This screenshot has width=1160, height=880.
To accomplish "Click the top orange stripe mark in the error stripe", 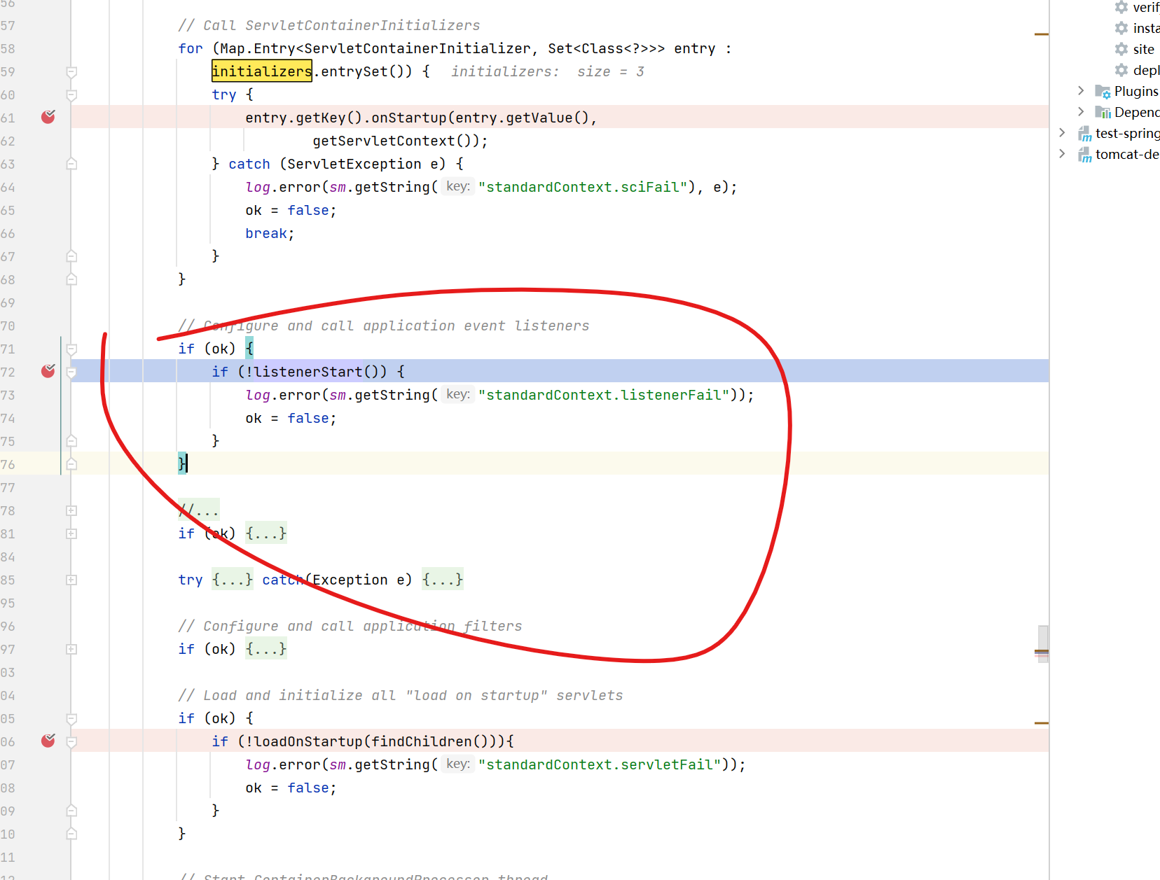I will click(1042, 34).
